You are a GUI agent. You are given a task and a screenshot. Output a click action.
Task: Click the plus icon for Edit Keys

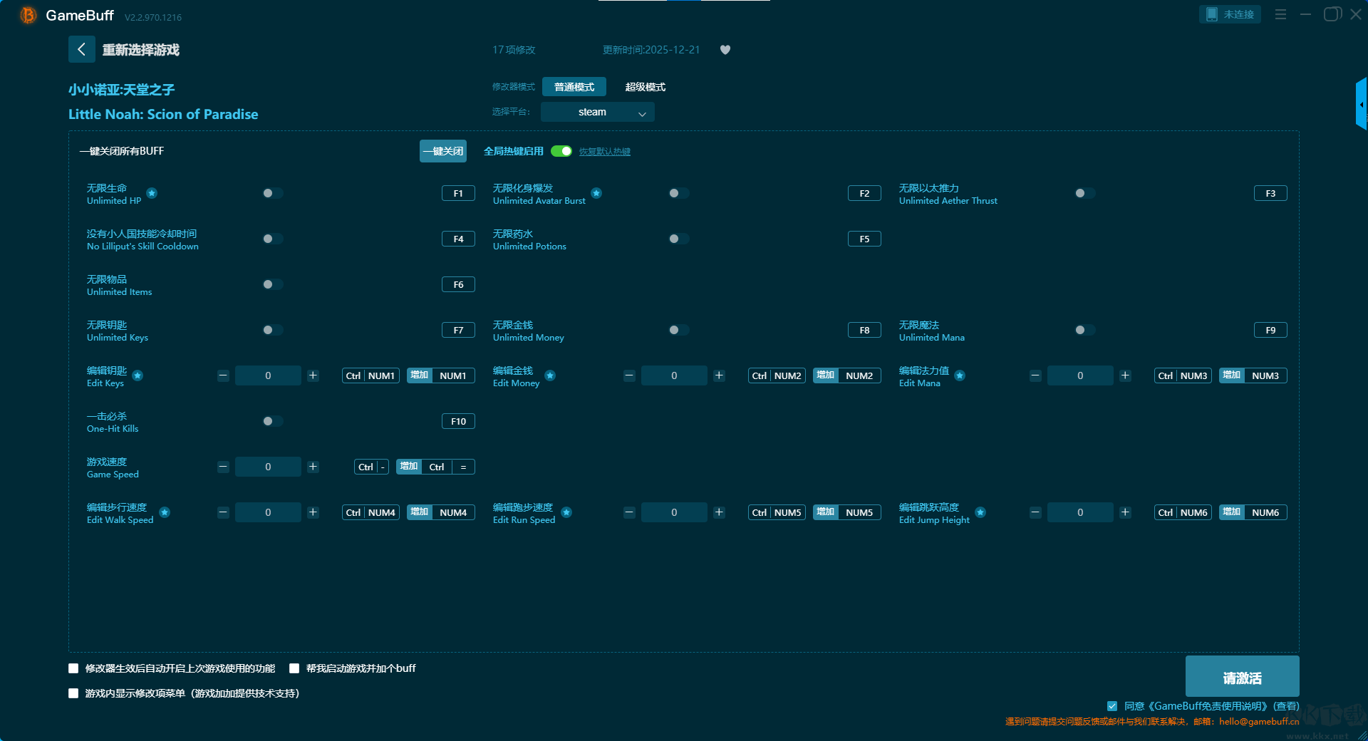click(x=313, y=375)
